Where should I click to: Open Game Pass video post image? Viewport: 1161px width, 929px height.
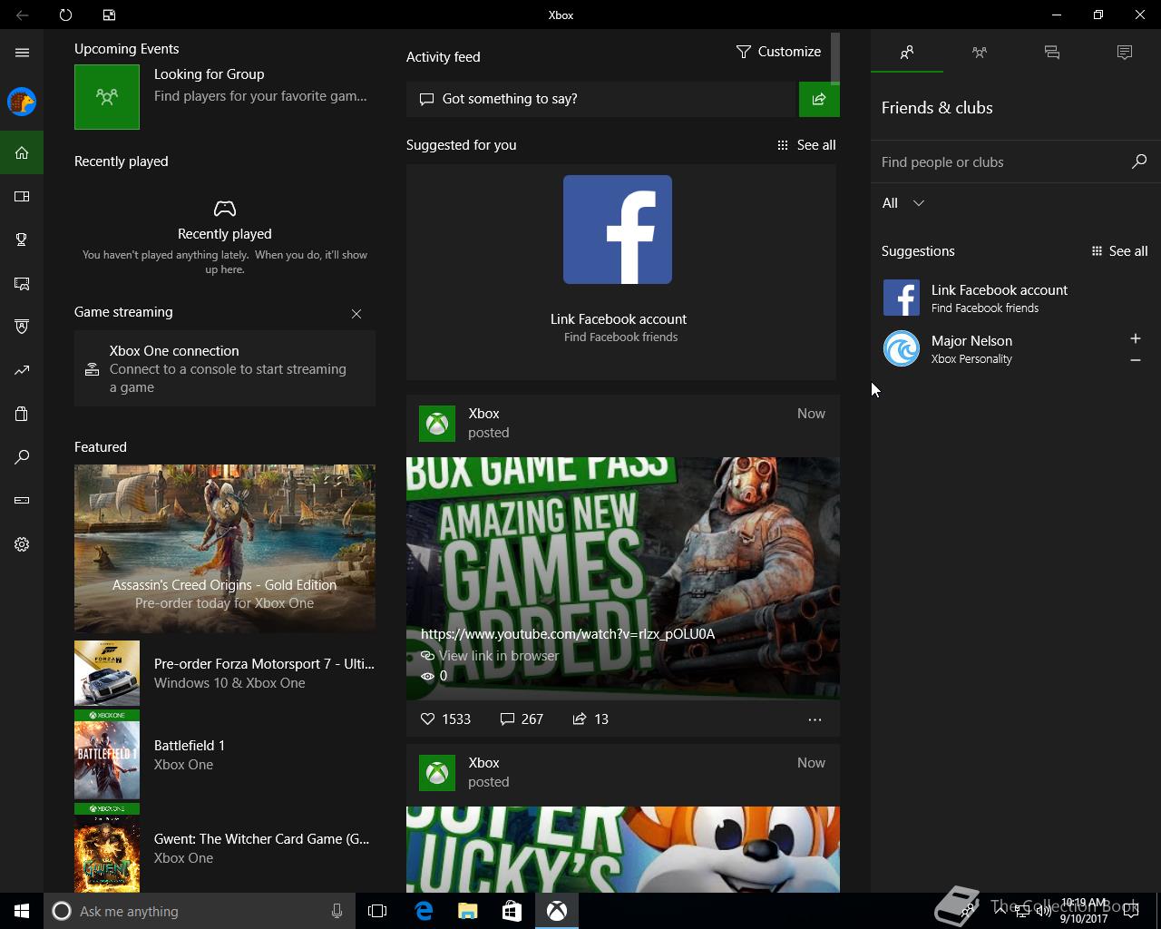tap(623, 579)
